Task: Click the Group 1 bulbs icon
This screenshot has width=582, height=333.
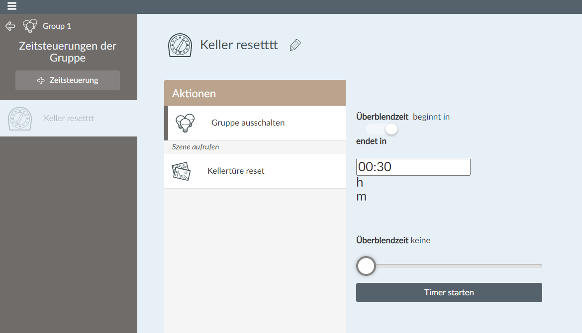Action: click(30, 26)
